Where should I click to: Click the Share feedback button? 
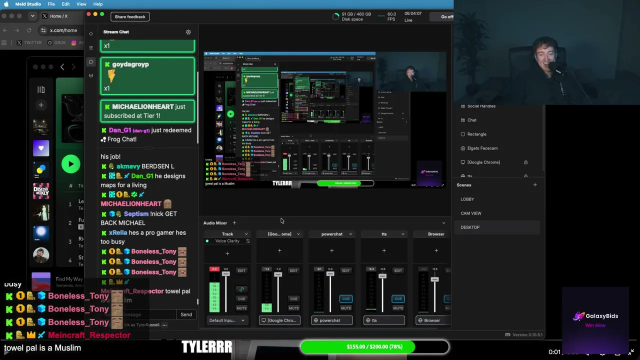click(130, 17)
